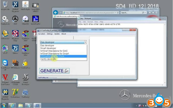This screenshot has width=173, height=108.
Task: Launch DAS Mercedes star shortcut
Action: [15, 20]
